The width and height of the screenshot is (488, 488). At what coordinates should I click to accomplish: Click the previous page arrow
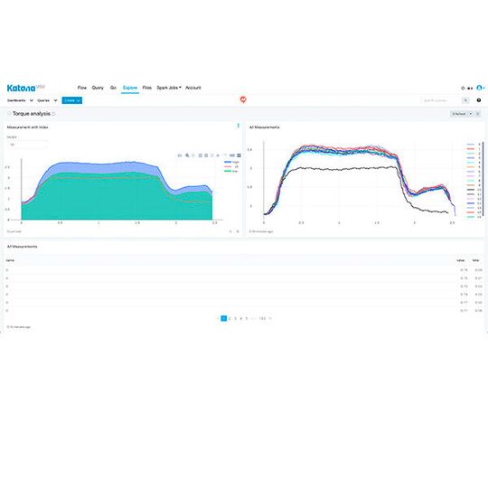click(x=218, y=318)
